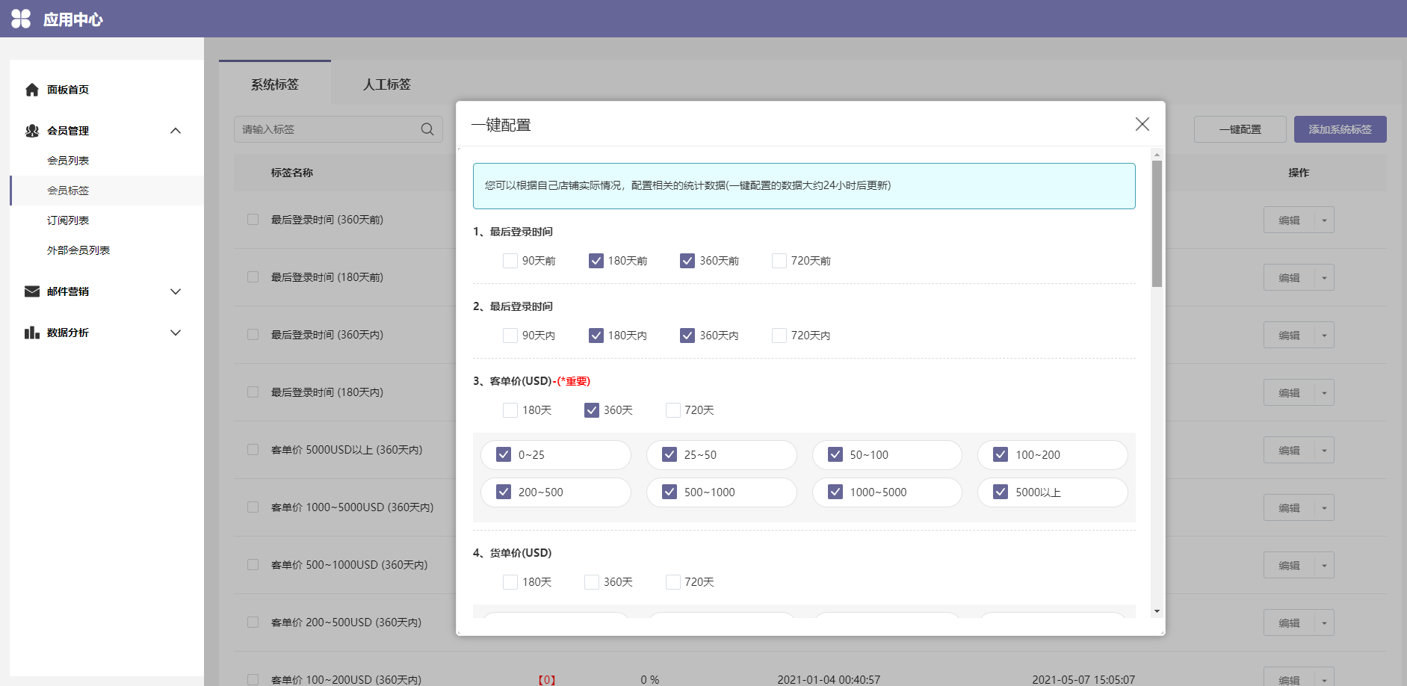The width and height of the screenshot is (1407, 686).
Task: Click 编辑 for 客单价 500~1000USD row
Action: coord(1289,566)
